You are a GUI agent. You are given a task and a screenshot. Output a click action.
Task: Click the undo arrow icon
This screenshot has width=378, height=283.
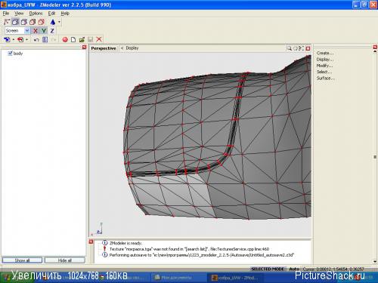pos(36,39)
